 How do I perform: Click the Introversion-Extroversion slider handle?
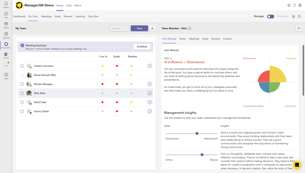point(197,133)
